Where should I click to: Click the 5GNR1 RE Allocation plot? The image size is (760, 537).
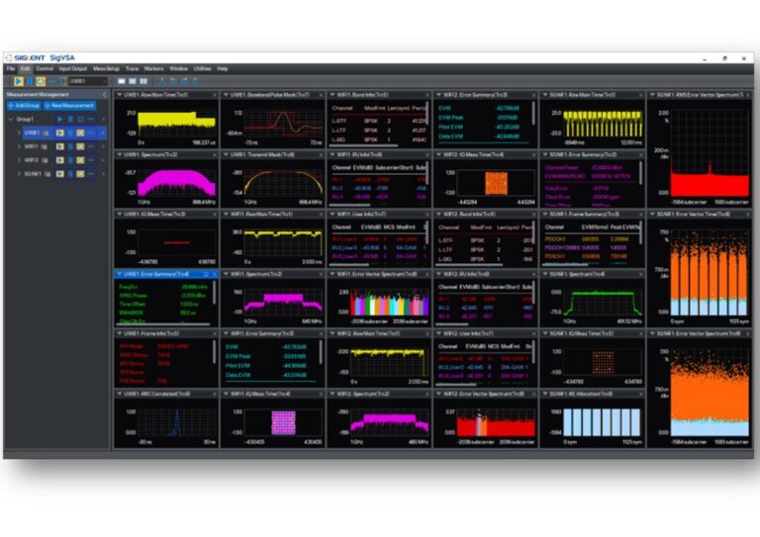[602, 422]
